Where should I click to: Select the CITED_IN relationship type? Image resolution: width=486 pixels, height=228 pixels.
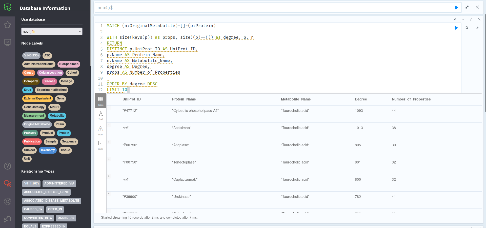[55, 209]
